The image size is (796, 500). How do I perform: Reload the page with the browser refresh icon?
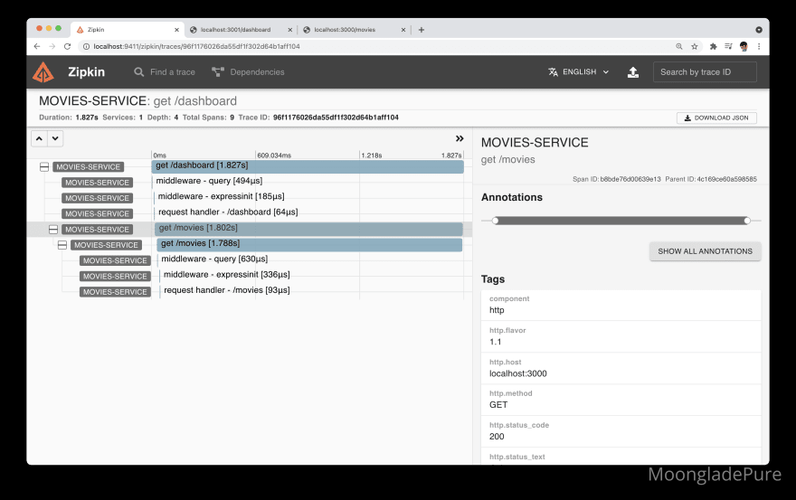pos(67,46)
